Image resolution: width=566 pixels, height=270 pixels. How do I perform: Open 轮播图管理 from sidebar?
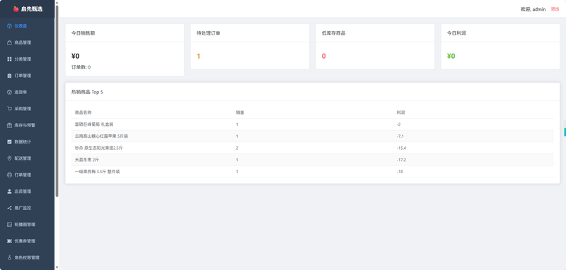(x=27, y=225)
